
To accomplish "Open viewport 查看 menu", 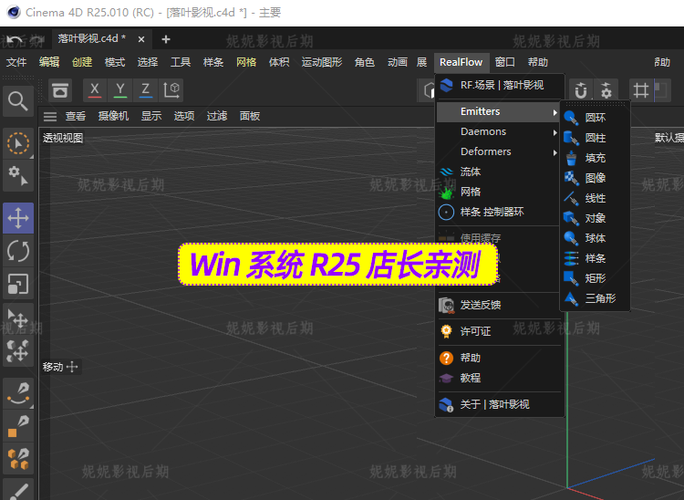I will click(x=76, y=116).
